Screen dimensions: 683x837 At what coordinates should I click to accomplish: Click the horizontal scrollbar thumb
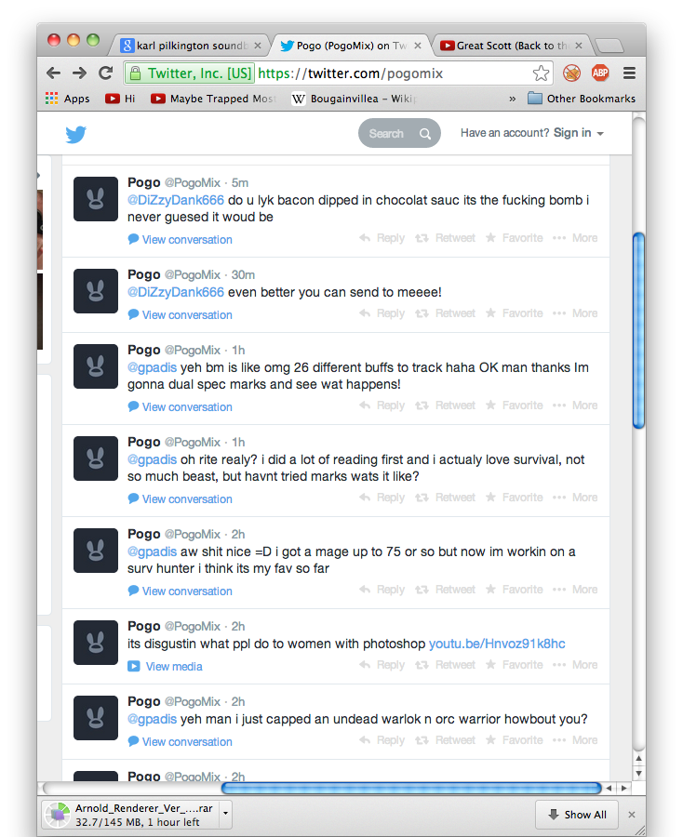coord(410,789)
